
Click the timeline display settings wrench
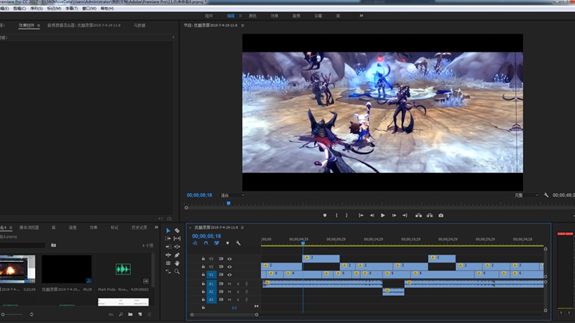pos(238,243)
